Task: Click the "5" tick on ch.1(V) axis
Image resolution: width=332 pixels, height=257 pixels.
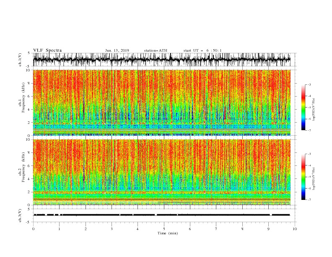Action: pos(29,53)
